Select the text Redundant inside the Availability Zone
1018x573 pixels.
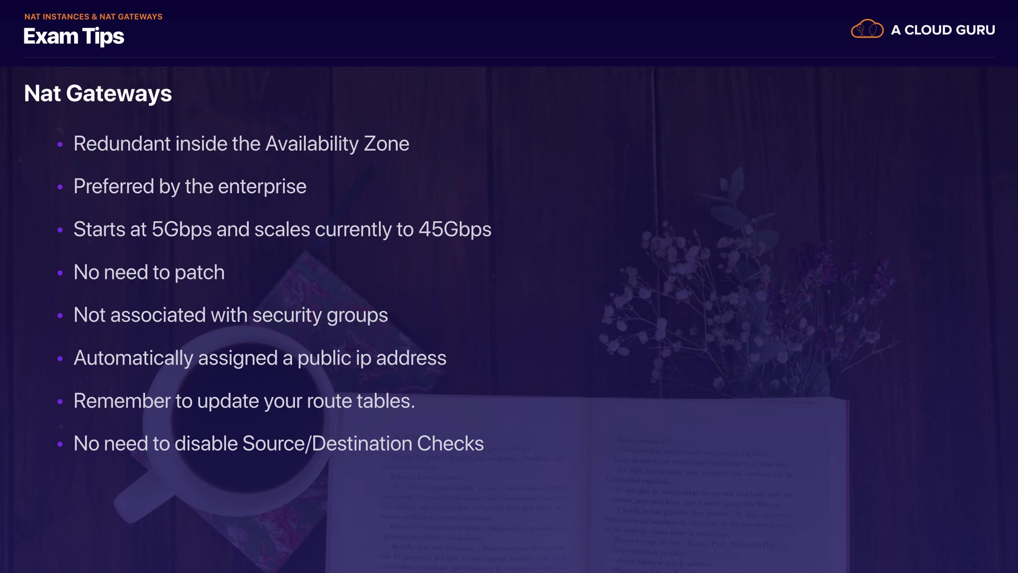[241, 144]
